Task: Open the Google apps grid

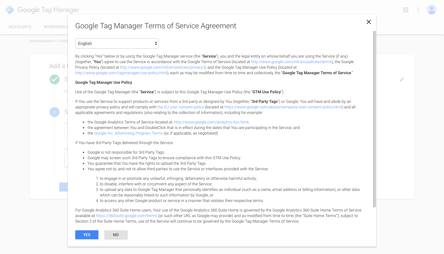Action: (x=406, y=10)
